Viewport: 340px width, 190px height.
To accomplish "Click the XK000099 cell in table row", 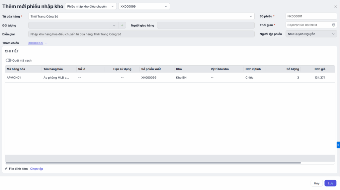I will (x=157, y=77).
